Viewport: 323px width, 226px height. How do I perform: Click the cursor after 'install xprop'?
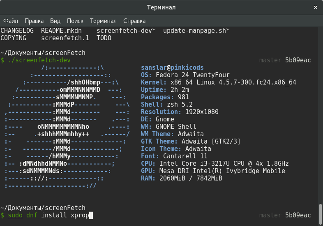pyautogui.click(x=91, y=215)
